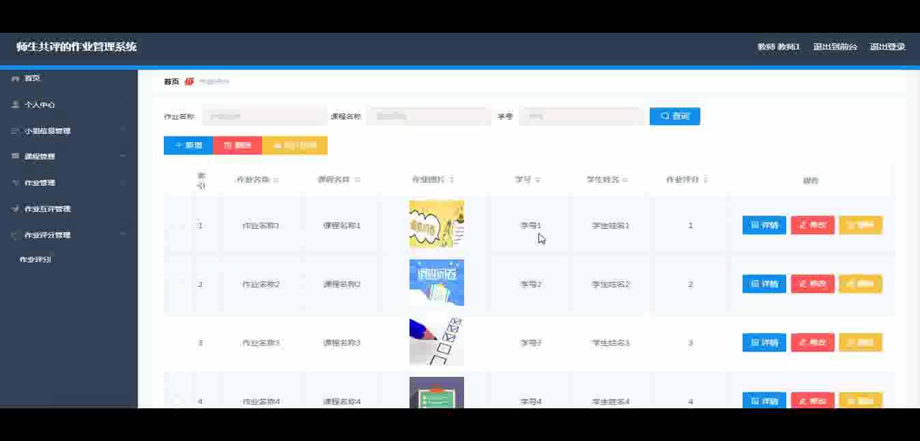The image size is (920, 441).
Task: Click the 学生姓名3 cell
Action: pos(611,343)
